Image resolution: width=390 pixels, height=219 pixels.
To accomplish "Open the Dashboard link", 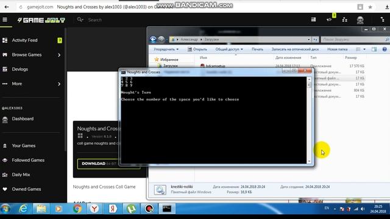I will [23, 119].
